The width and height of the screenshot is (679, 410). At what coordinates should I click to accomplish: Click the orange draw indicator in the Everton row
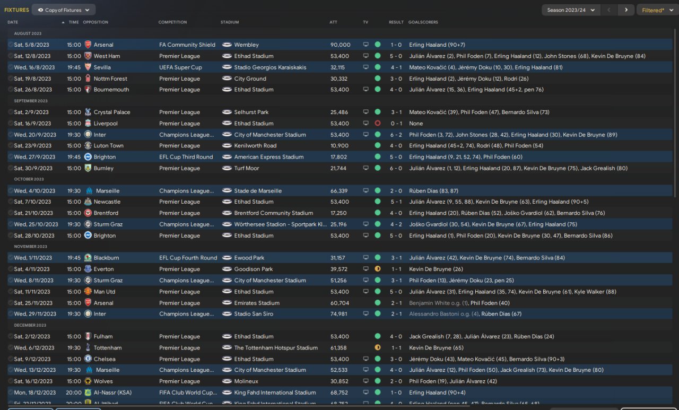378,269
